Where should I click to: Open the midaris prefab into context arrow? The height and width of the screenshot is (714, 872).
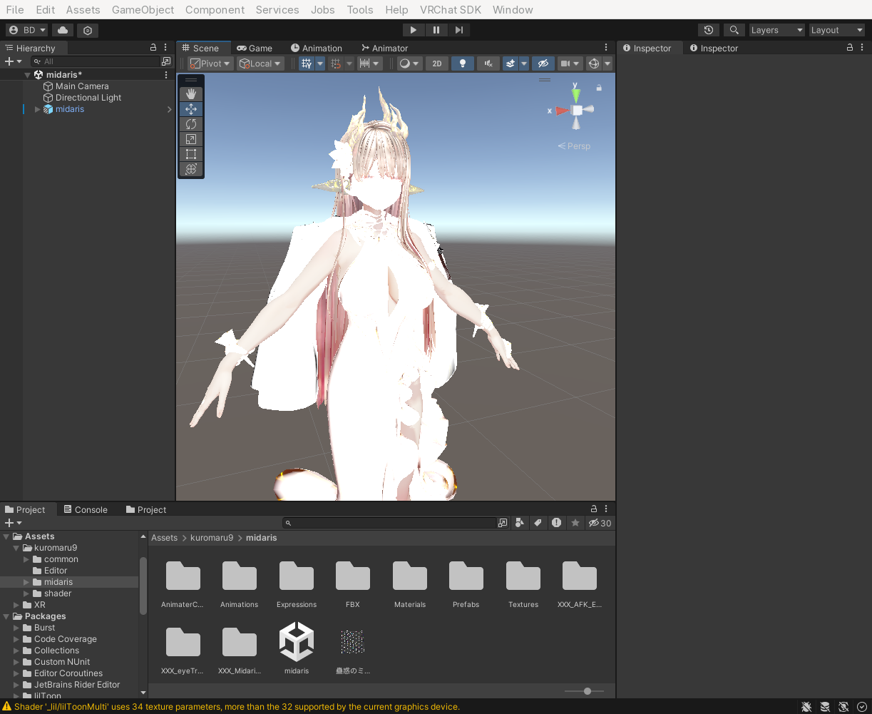[x=169, y=109]
